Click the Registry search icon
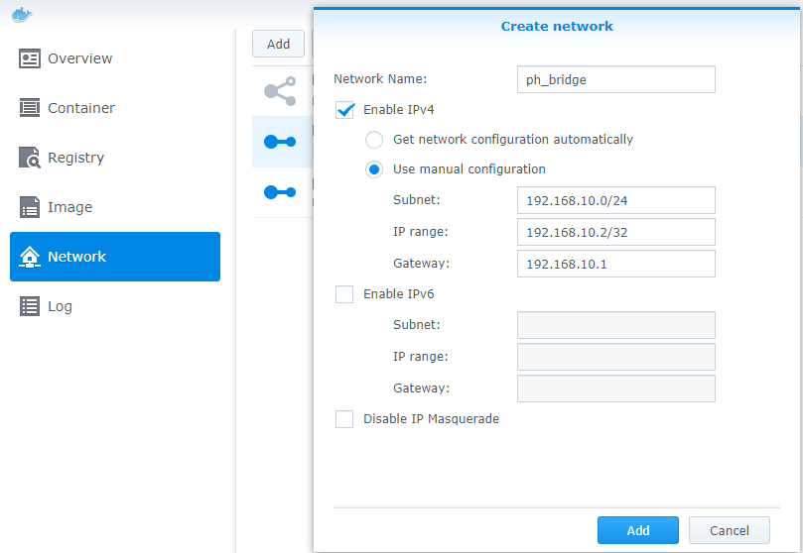Viewport: 803px width, 553px height. click(x=30, y=158)
